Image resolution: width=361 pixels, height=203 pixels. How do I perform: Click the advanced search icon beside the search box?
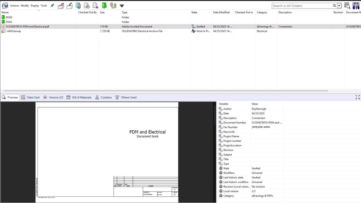pos(347,5)
